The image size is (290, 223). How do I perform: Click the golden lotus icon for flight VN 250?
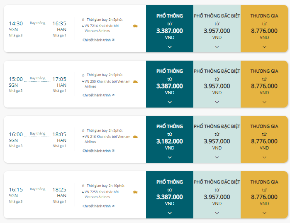[x=135, y=81]
